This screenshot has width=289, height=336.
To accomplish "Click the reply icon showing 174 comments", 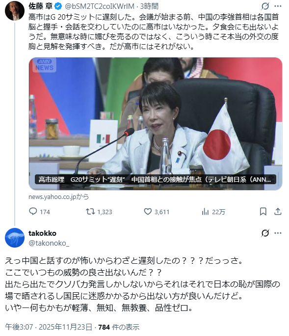I will 33,212.
